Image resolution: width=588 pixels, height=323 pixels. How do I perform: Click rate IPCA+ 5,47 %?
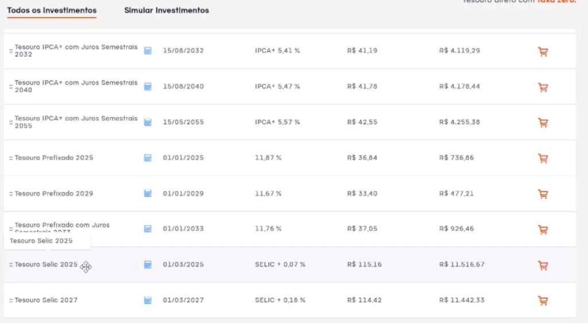point(277,86)
